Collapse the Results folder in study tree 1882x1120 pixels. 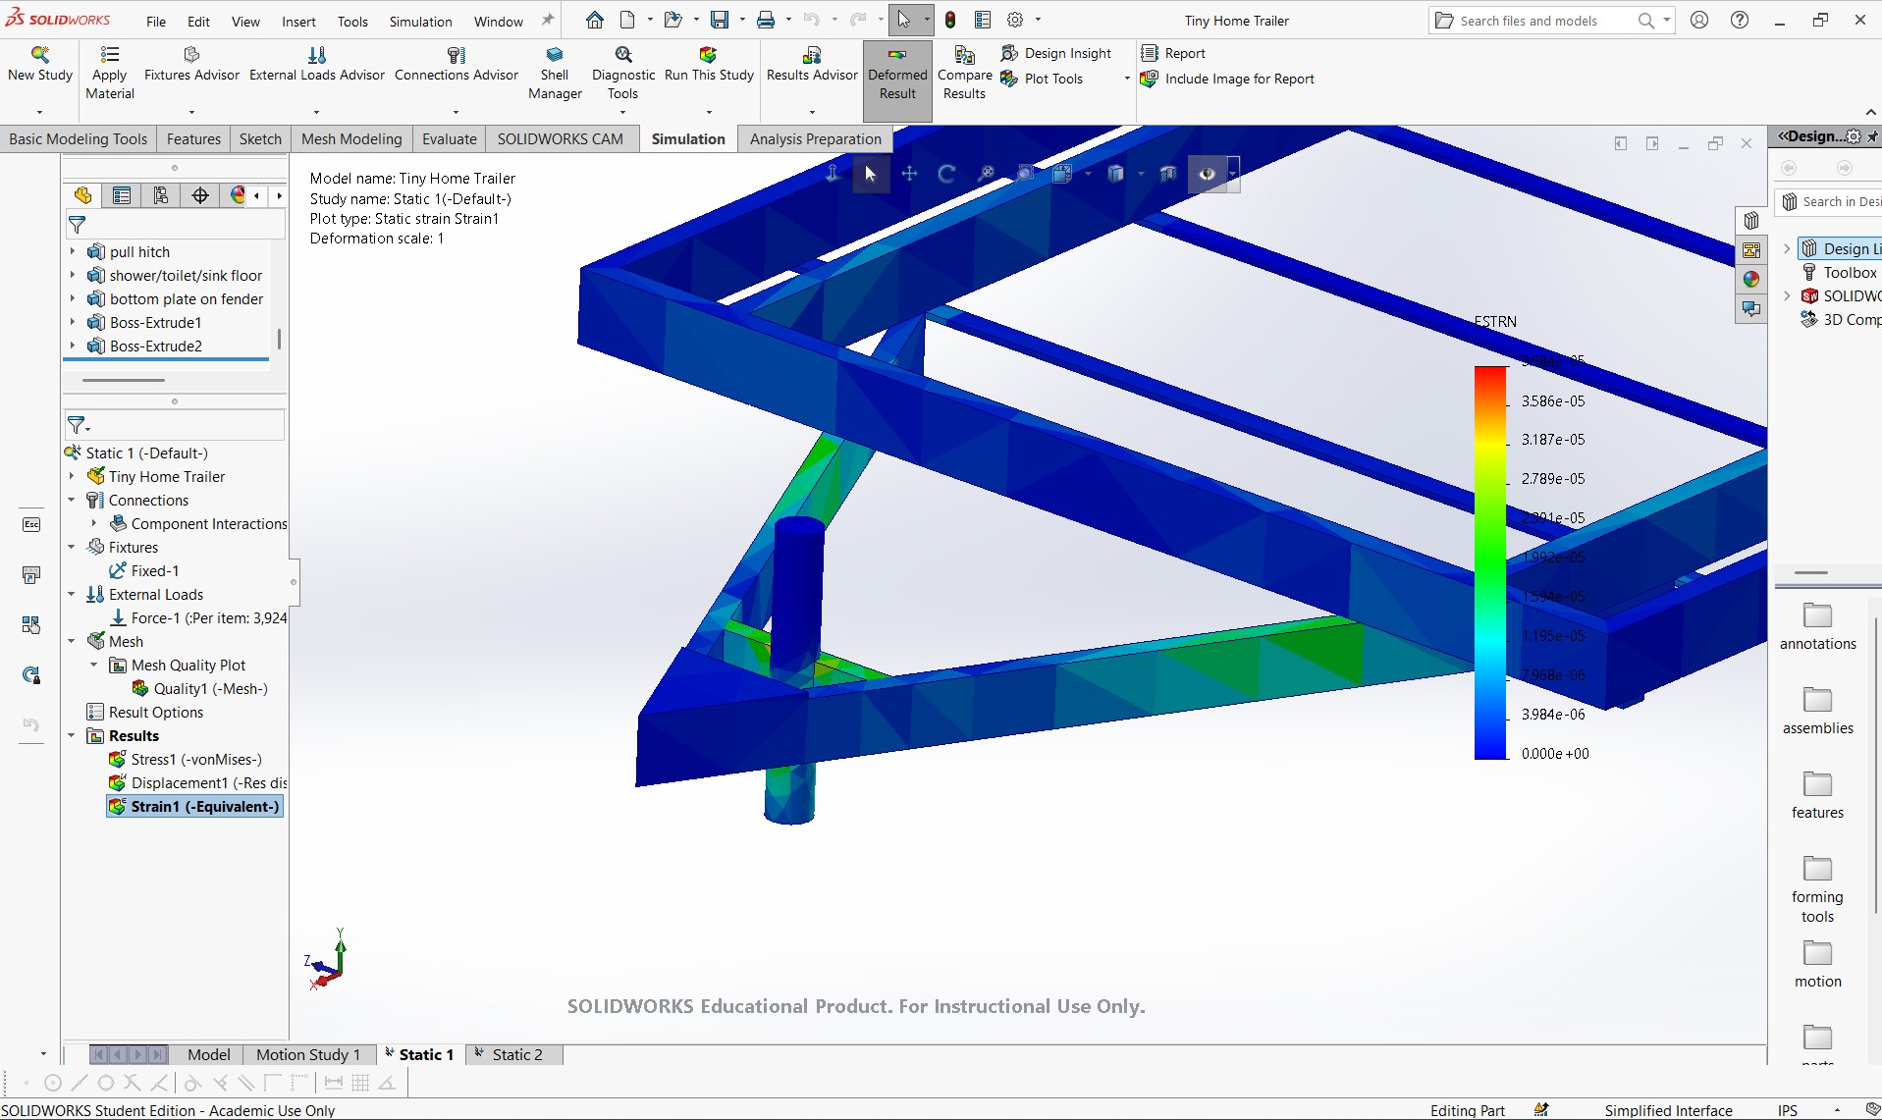click(72, 735)
